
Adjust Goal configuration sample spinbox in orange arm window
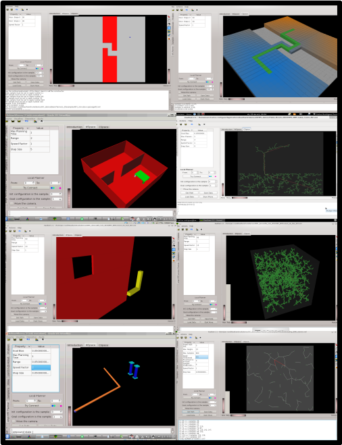[x=57, y=417]
